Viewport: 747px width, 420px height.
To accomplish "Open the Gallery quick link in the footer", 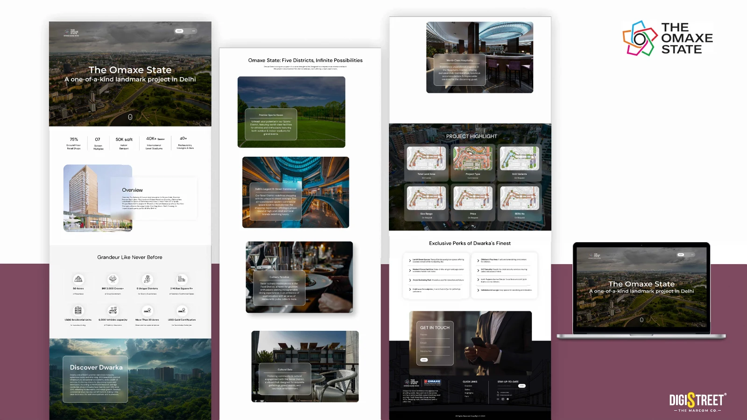I will point(467,390).
